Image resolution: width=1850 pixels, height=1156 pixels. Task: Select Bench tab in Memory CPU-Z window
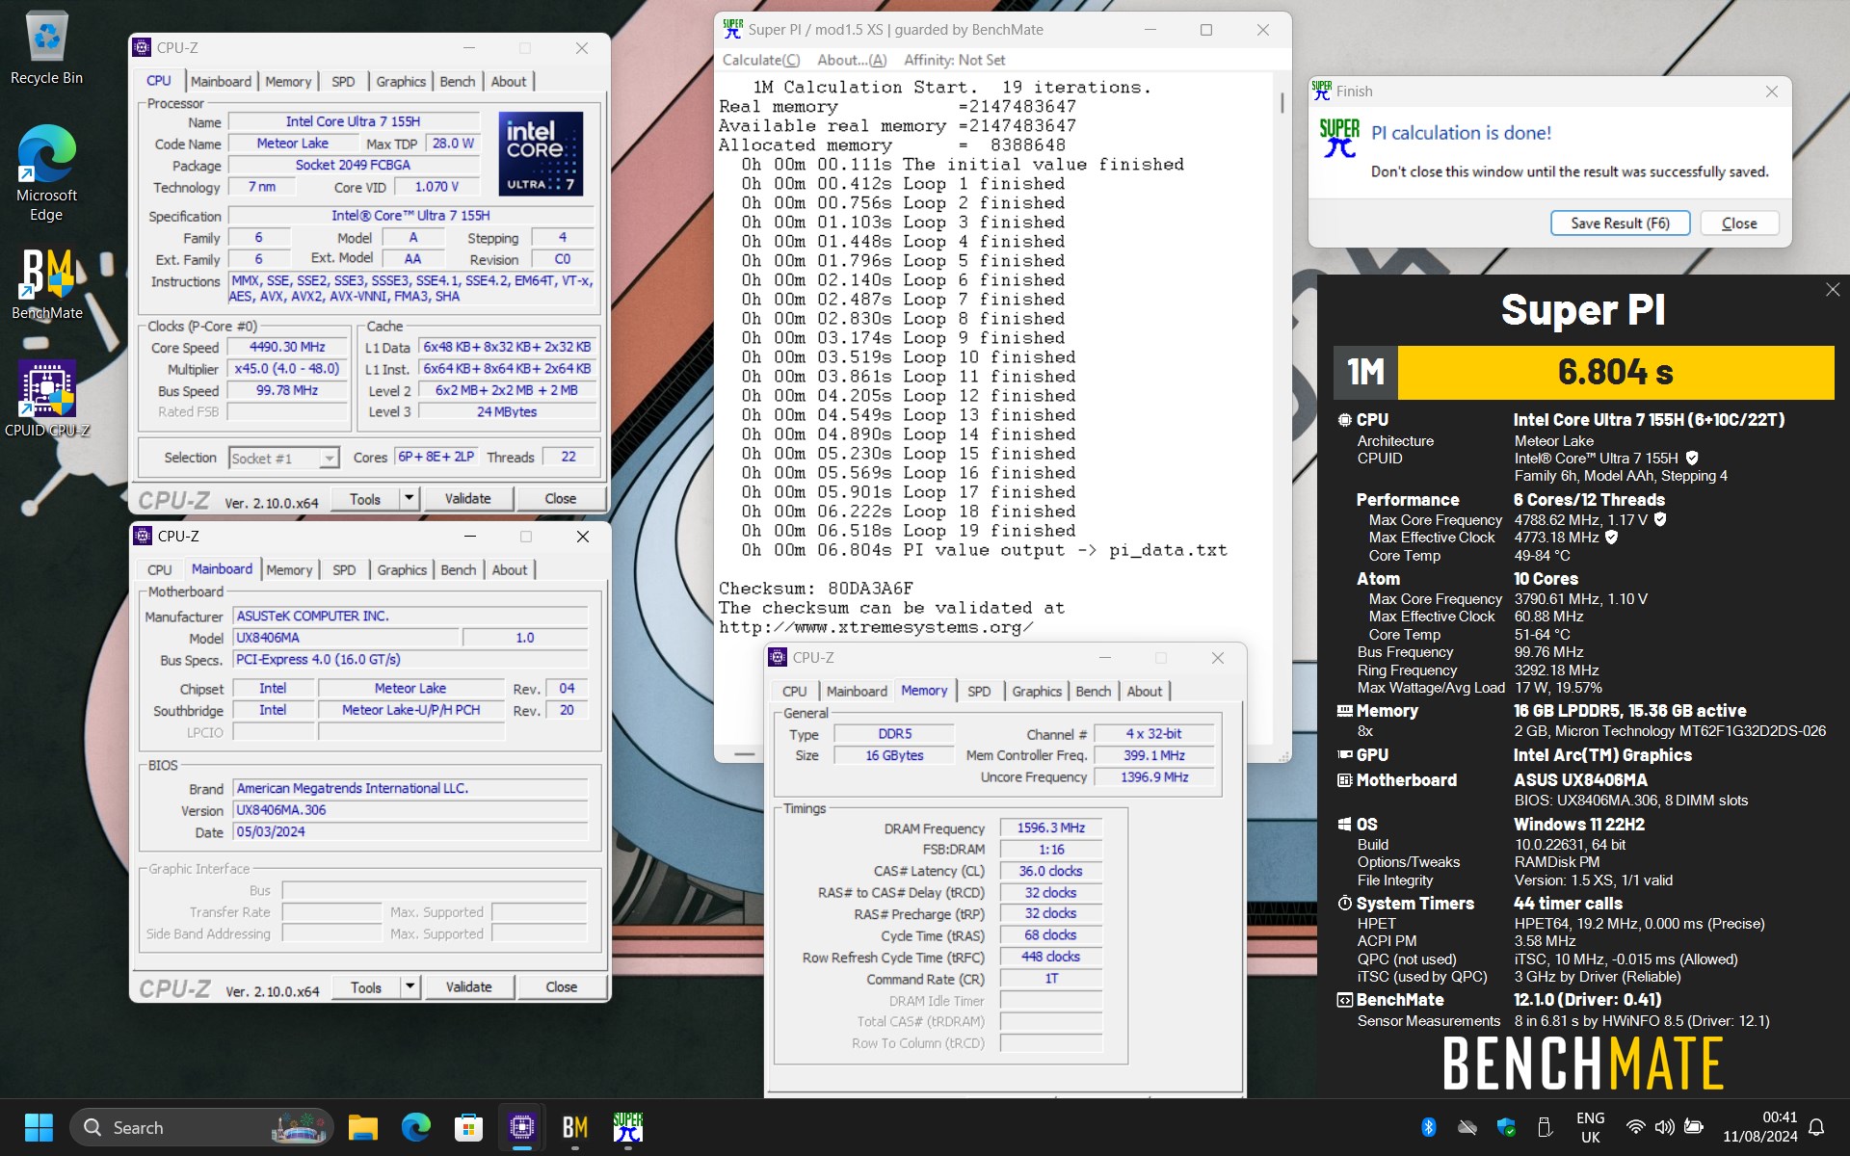pos(1094,692)
